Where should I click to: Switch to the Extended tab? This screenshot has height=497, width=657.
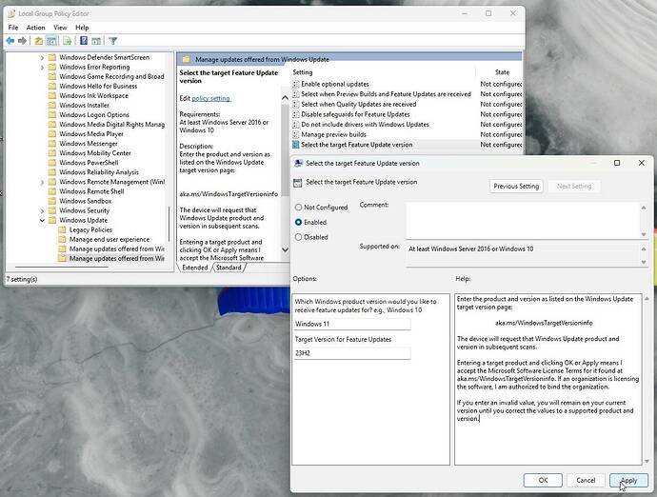[x=195, y=268]
